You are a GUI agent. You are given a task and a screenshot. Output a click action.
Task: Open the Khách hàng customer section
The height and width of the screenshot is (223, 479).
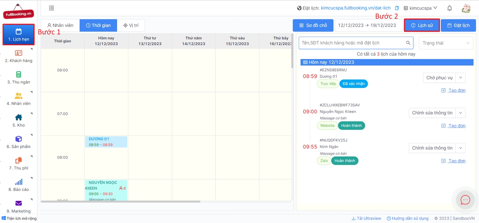click(18, 56)
